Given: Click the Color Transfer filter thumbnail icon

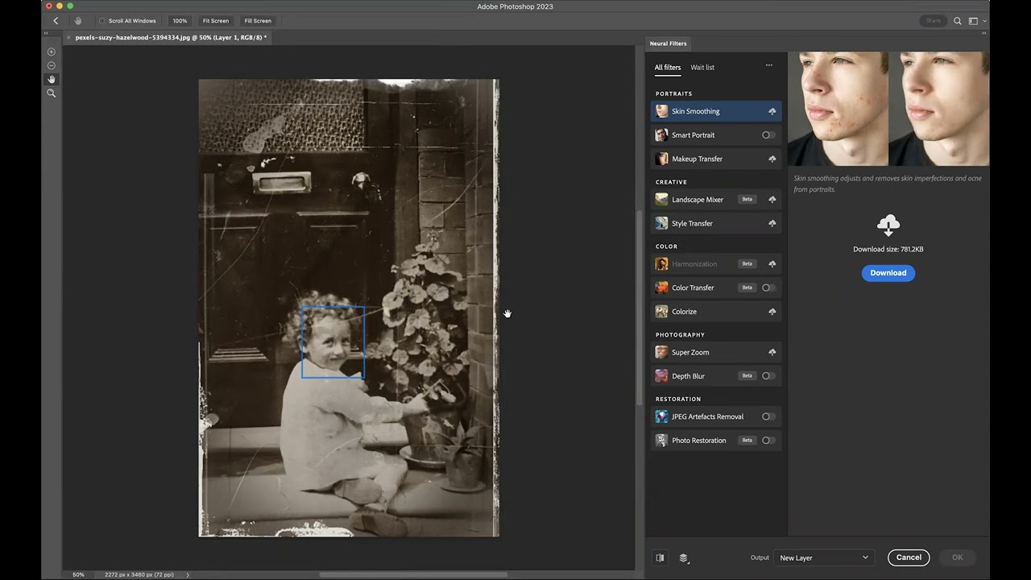Looking at the screenshot, I should pos(661,288).
